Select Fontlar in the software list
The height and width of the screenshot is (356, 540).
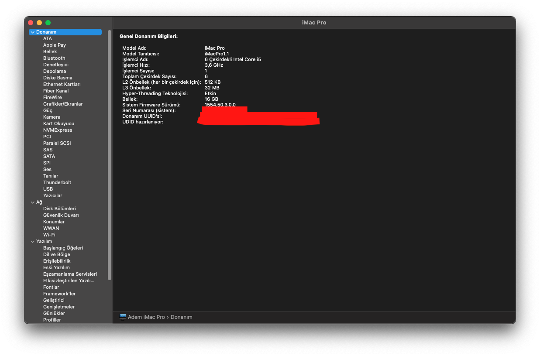(x=51, y=287)
